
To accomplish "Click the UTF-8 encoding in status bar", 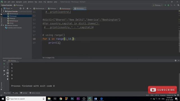I will point(157,95).
